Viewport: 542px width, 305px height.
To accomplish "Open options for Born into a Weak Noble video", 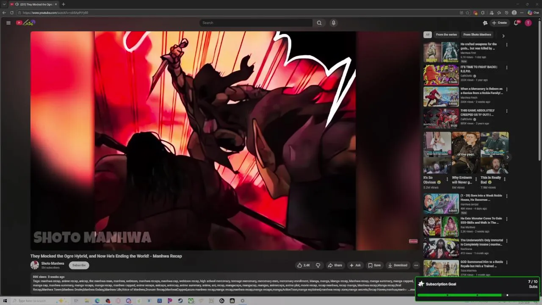I will pos(507,196).
